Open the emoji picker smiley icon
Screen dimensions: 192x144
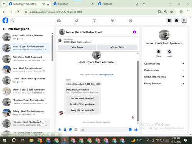tap(130, 130)
